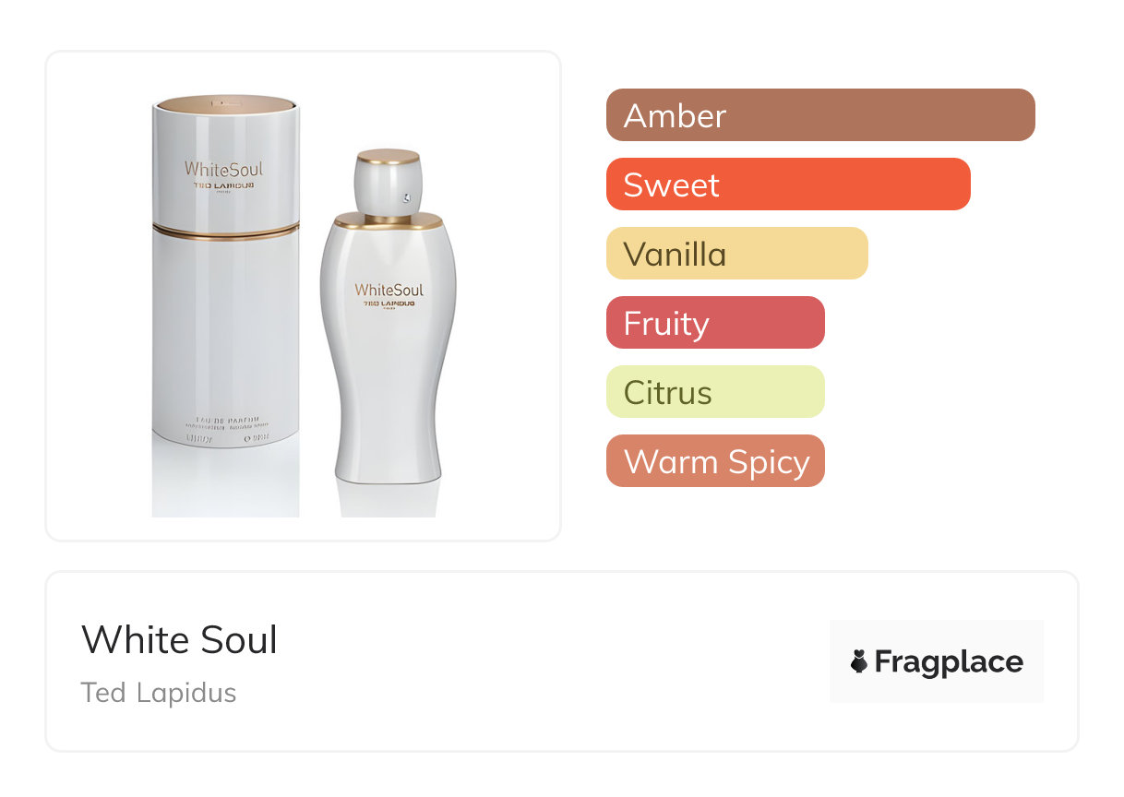The image size is (1124, 797).
Task: Click the gold band around the box
Action: point(226,231)
